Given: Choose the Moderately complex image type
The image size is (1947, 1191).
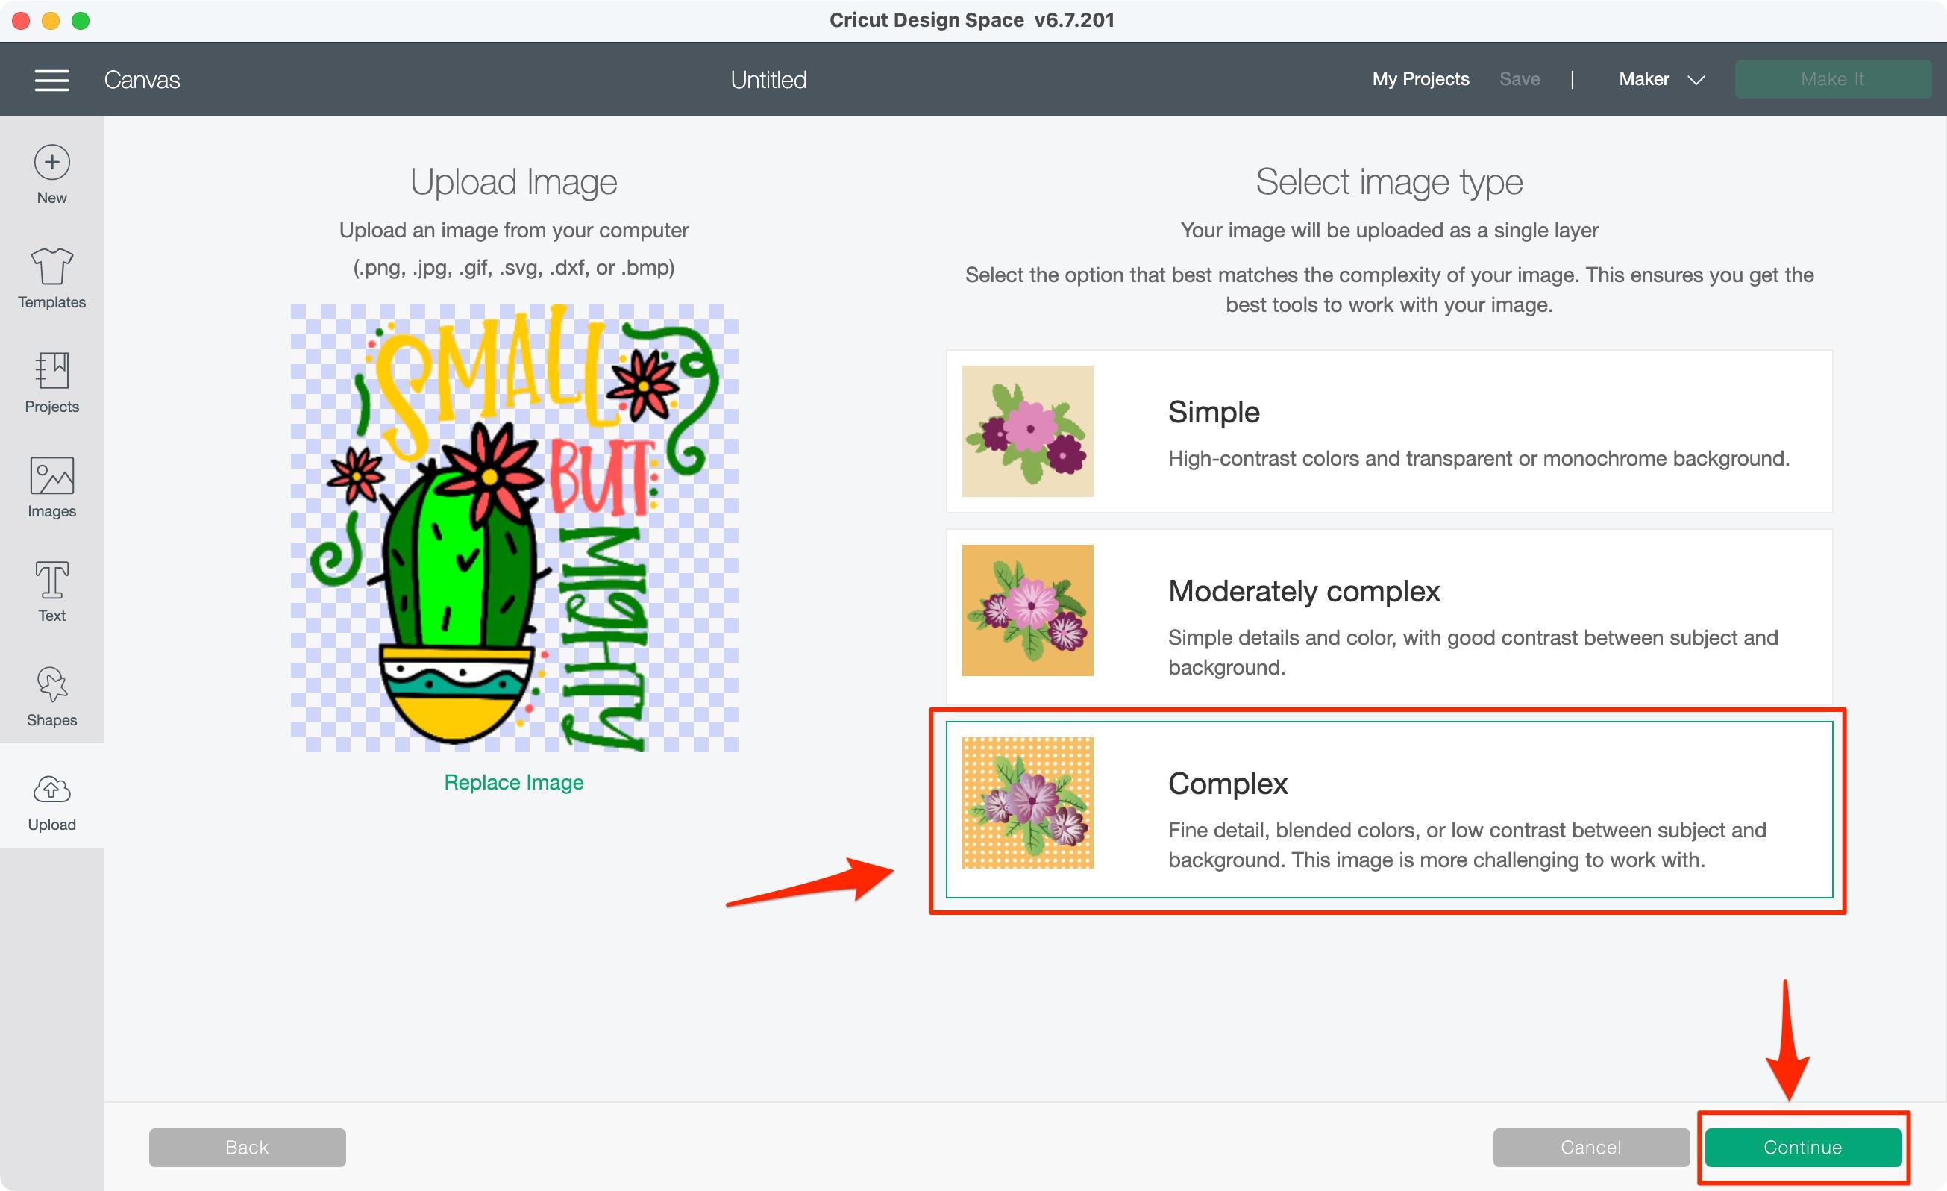Looking at the screenshot, I should (1388, 616).
